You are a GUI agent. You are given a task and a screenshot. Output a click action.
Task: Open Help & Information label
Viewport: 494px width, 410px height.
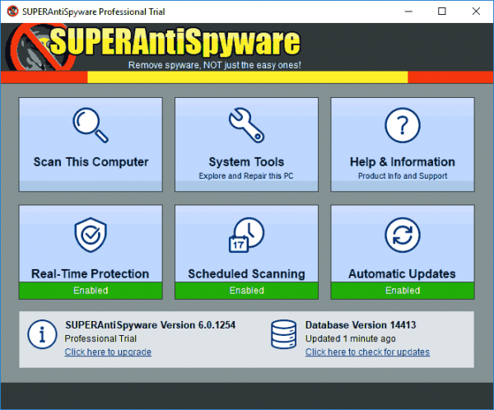point(403,161)
